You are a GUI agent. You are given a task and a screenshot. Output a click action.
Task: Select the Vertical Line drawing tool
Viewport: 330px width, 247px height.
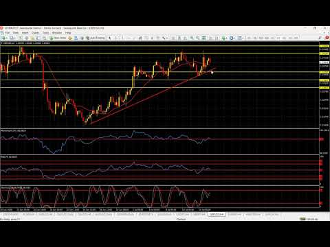tap(122, 38)
